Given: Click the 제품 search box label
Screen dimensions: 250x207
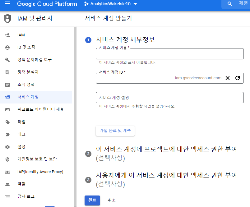Looking at the screenshot, I should click(243, 3).
